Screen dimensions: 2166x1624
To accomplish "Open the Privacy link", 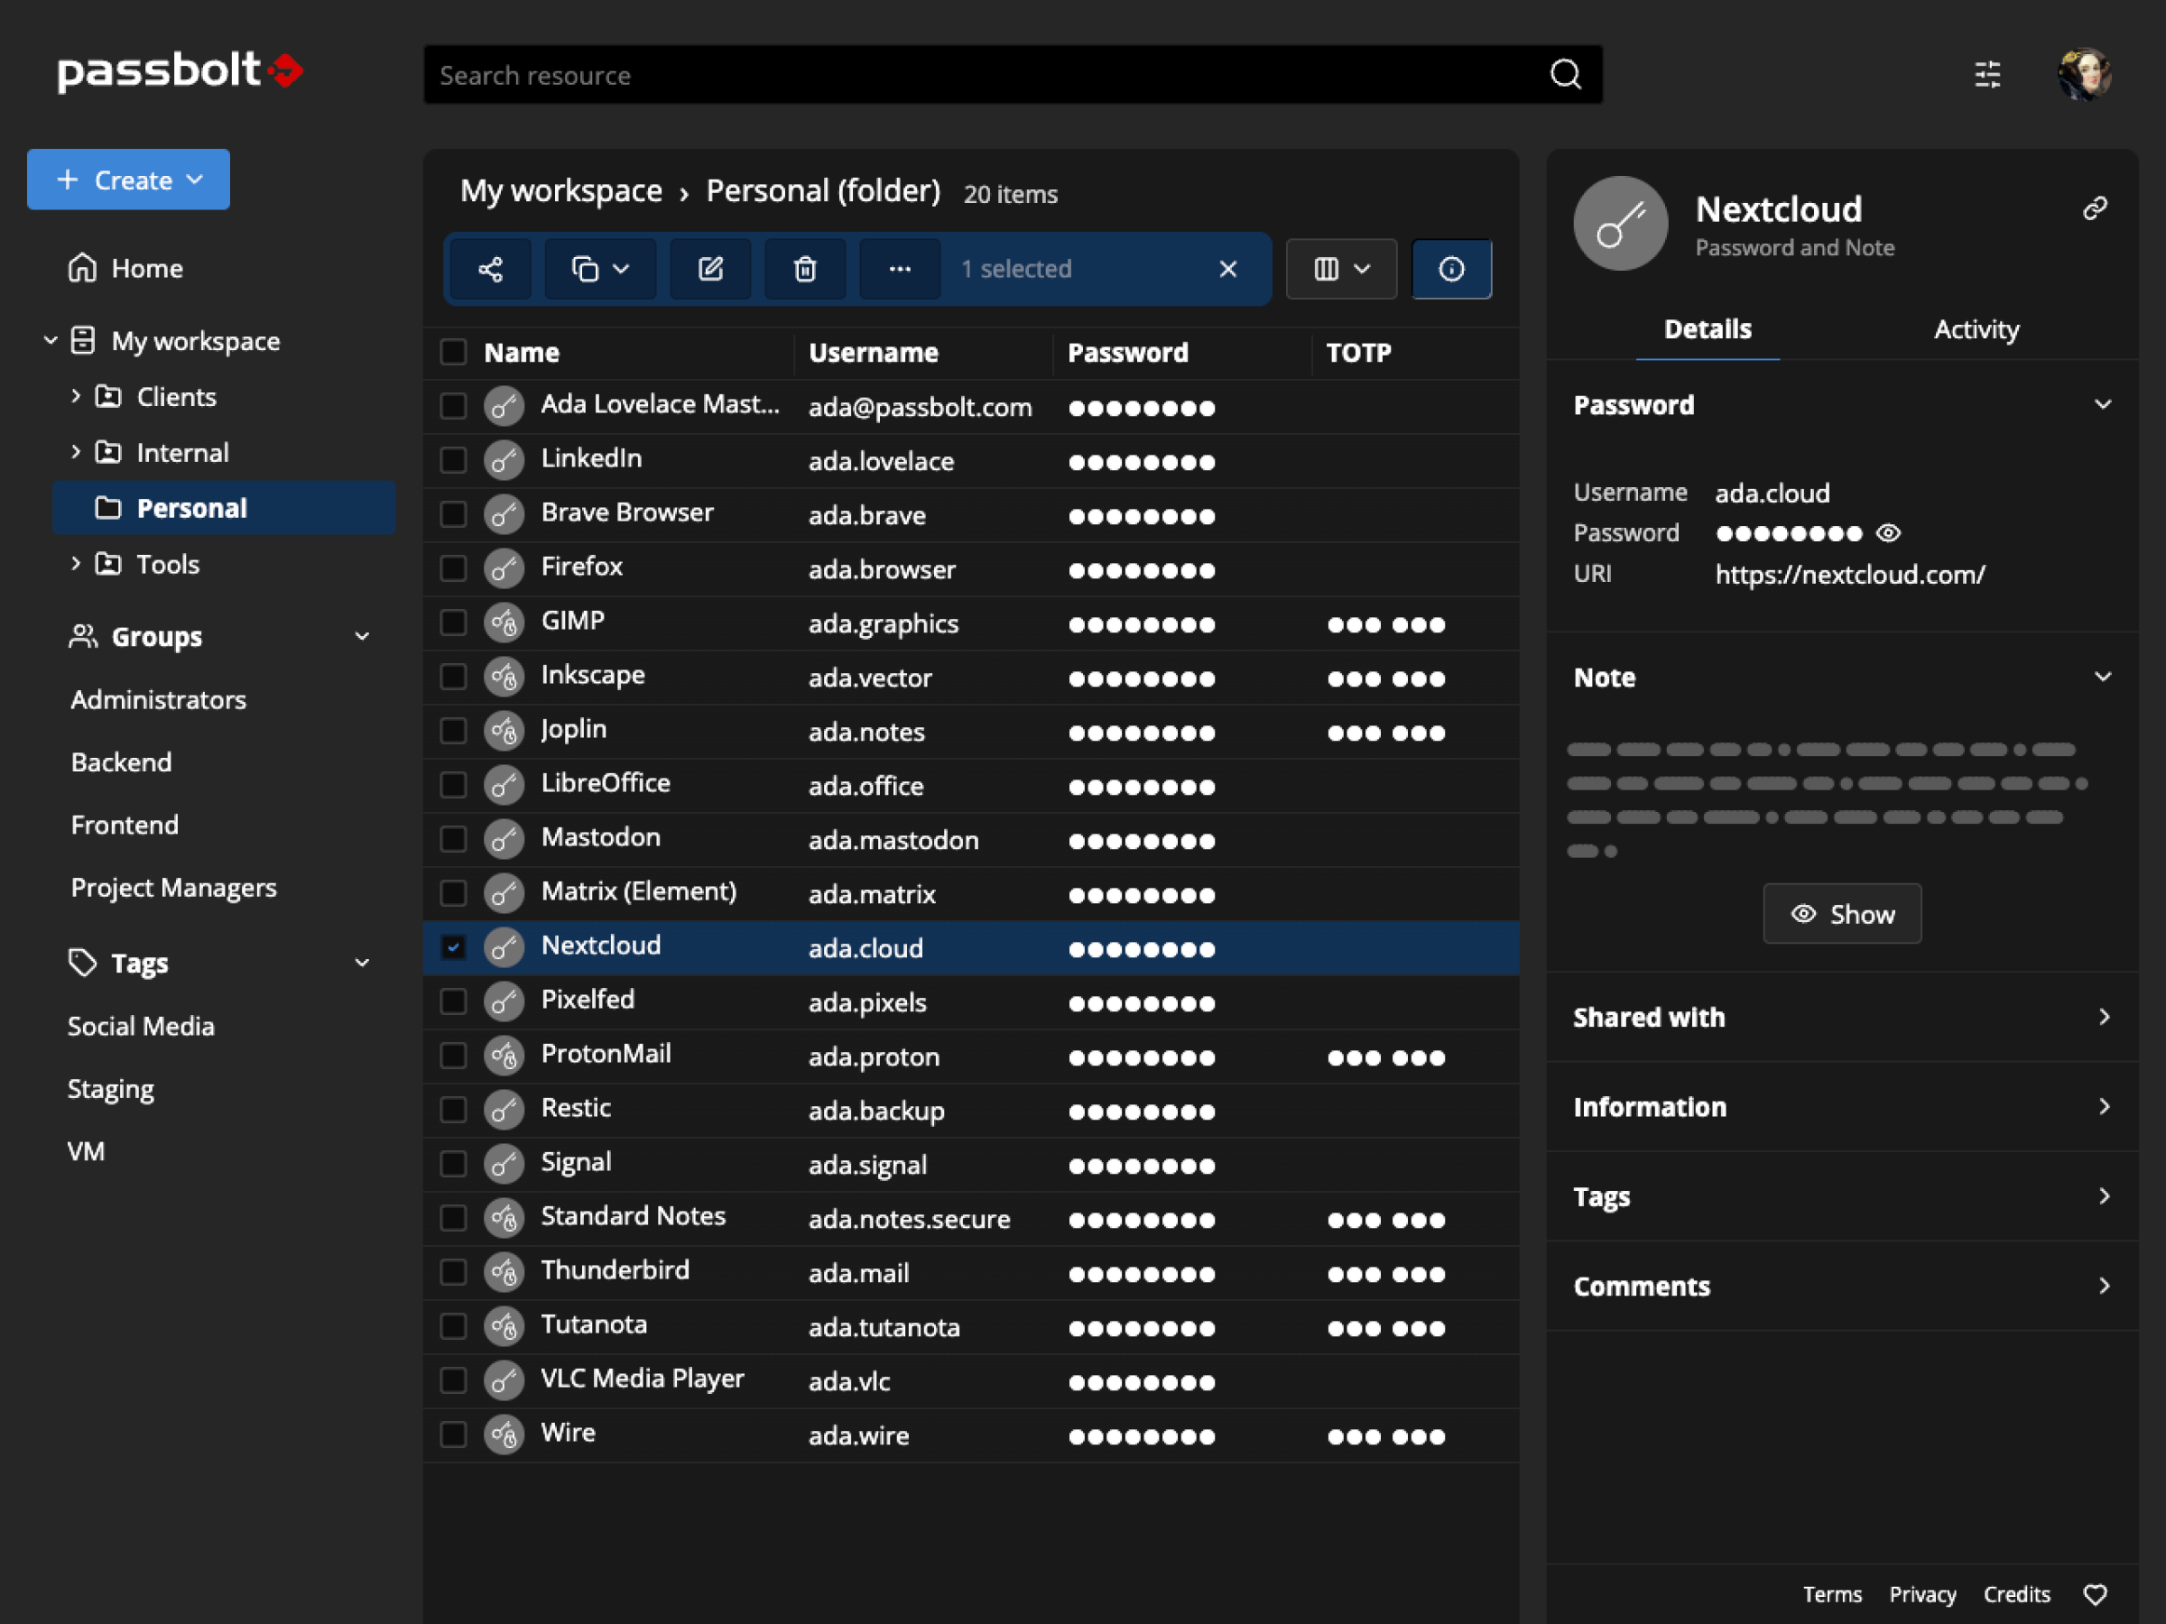I will 1922,1594.
